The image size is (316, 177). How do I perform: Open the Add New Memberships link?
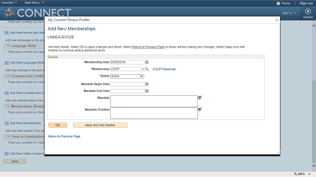pyautogui.click(x=25, y=123)
